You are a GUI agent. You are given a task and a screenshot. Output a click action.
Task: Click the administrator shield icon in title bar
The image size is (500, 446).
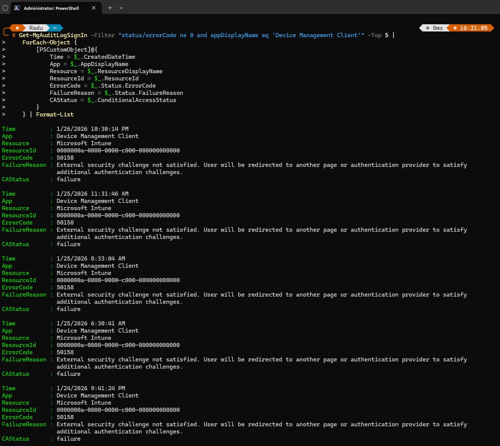(x=5, y=8)
